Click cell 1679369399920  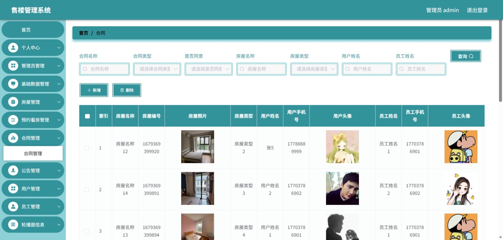coord(151,148)
